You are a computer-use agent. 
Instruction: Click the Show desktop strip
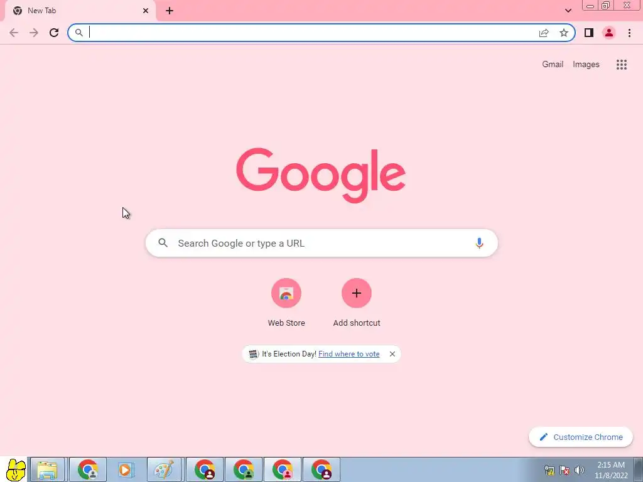coord(639,469)
